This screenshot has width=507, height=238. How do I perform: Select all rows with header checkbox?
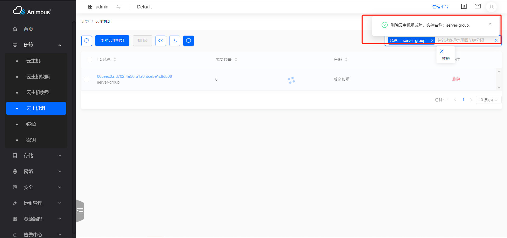(89, 60)
